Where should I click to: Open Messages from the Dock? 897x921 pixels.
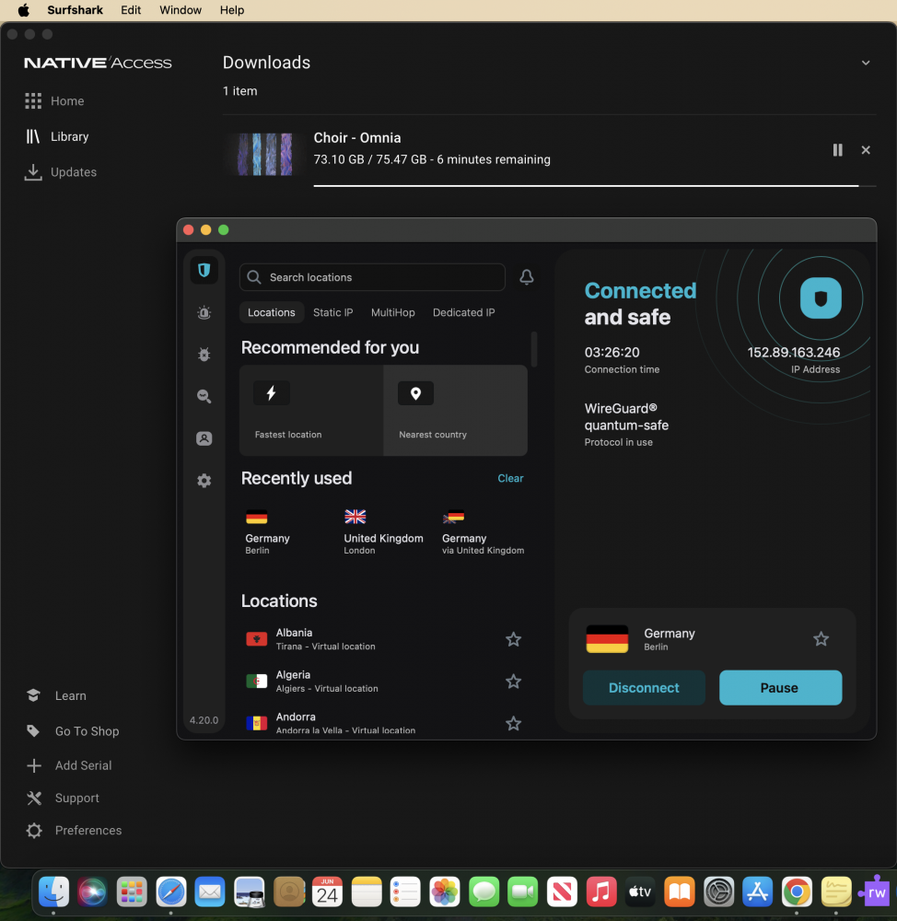(x=484, y=892)
